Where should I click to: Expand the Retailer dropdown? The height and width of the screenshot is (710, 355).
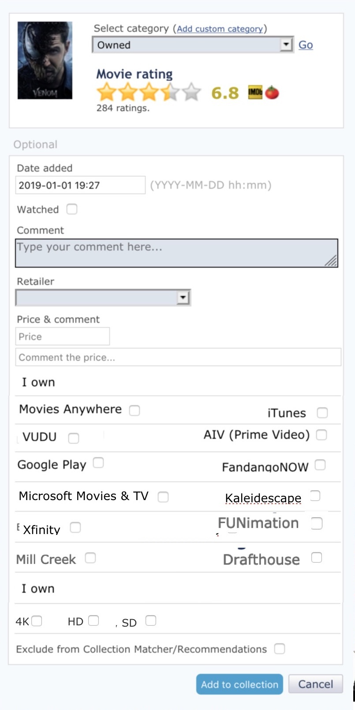[103, 298]
